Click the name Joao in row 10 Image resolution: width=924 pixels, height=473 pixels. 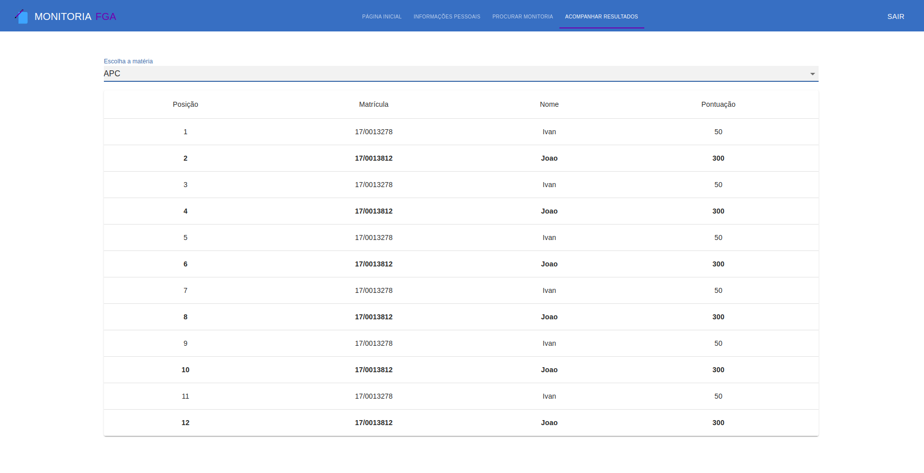pos(549,370)
